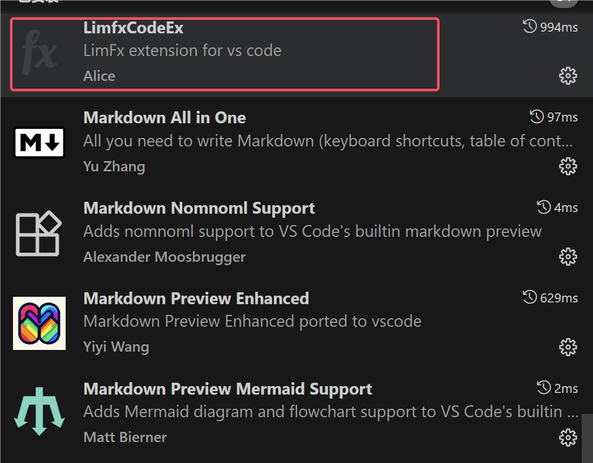Open gear settings for Markdown Nomnoml Support
Image resolution: width=593 pixels, height=463 pixels.
[x=568, y=256]
